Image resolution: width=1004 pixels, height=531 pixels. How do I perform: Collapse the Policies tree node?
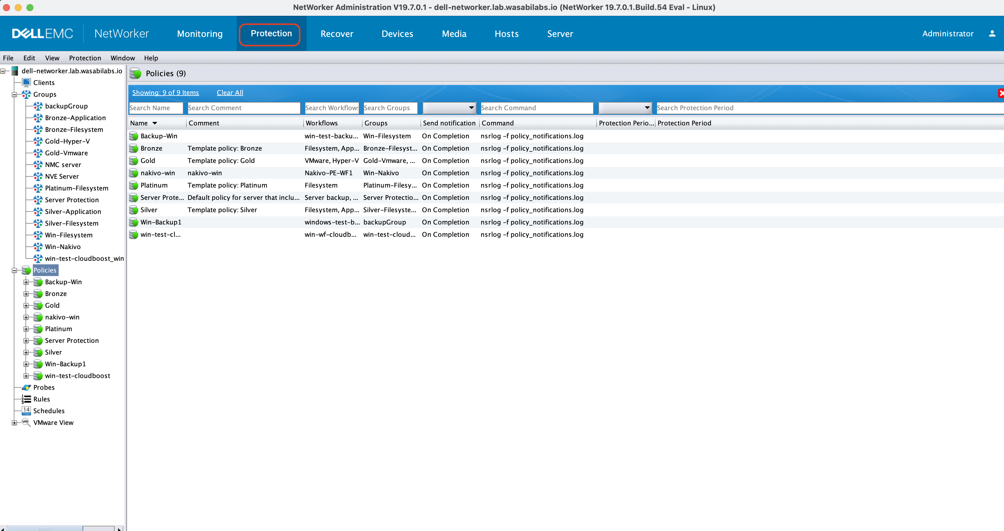(14, 270)
